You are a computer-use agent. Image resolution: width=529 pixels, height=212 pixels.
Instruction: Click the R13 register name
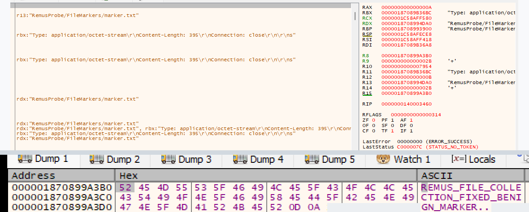[368, 82]
